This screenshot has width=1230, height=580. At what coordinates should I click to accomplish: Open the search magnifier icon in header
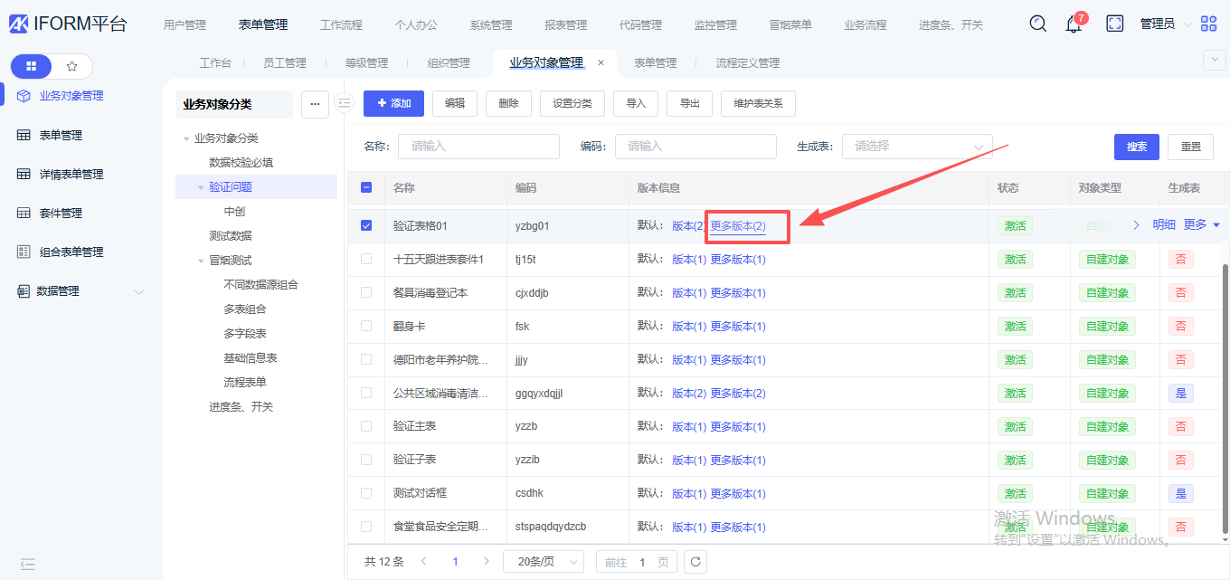click(1038, 24)
